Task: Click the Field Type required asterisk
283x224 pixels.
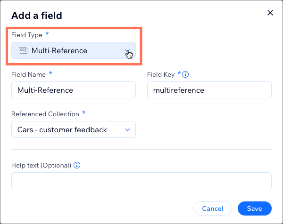Action: click(x=47, y=33)
